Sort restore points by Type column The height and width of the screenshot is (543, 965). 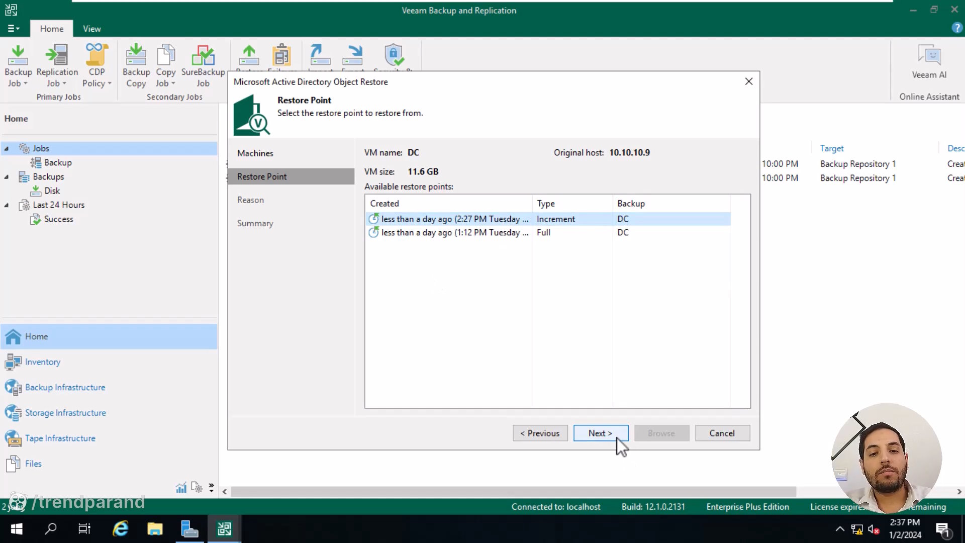click(572, 204)
